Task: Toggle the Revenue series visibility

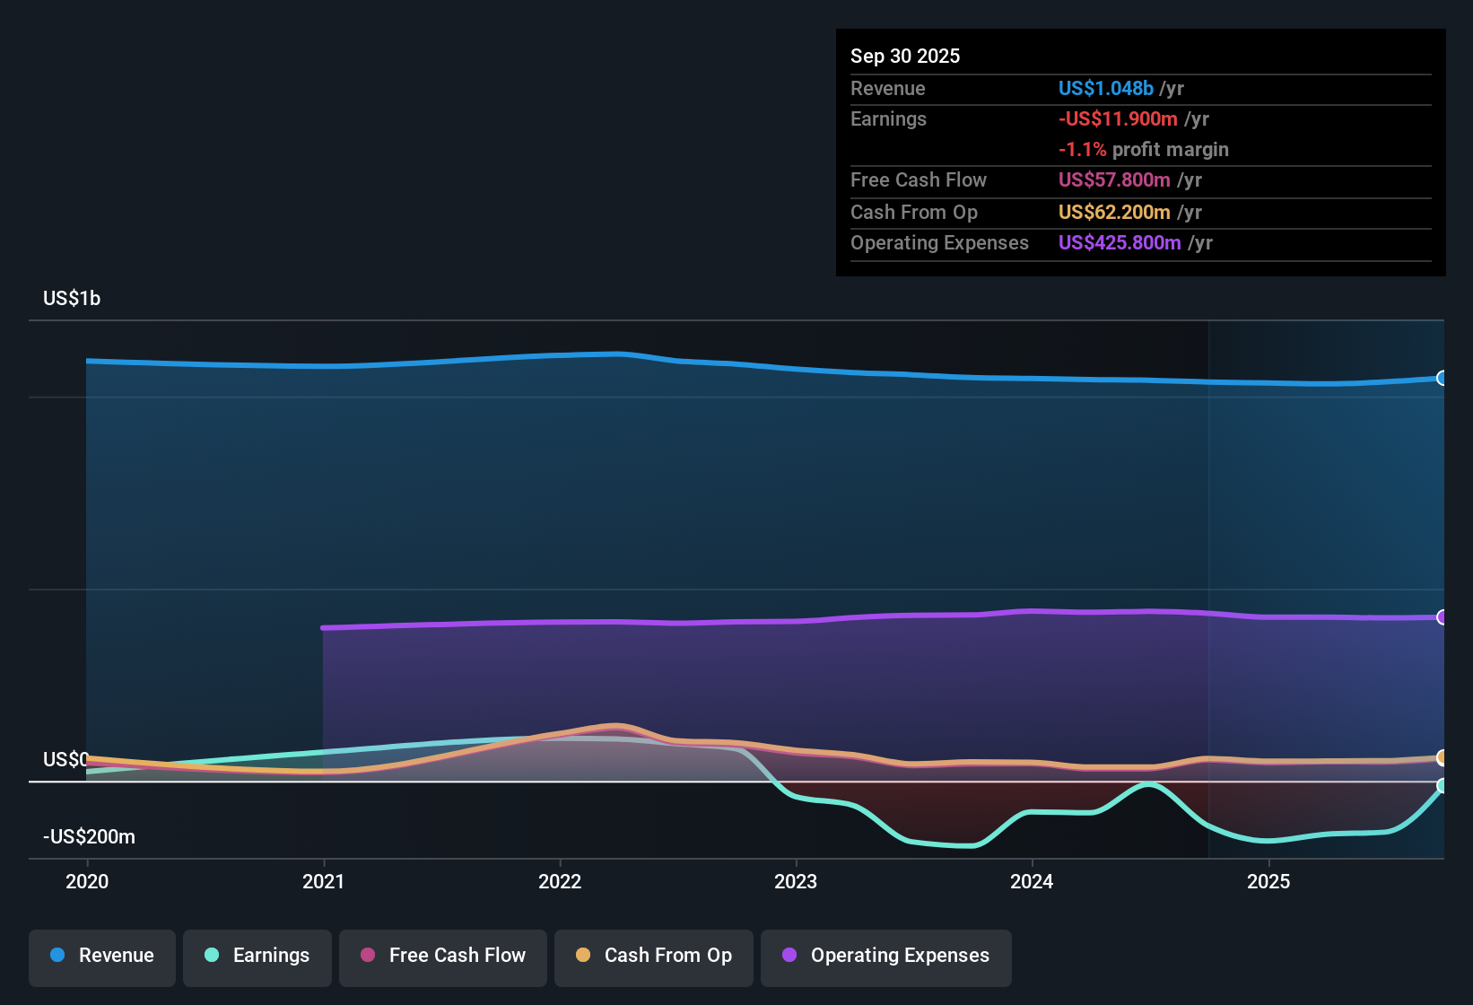Action: (x=101, y=956)
